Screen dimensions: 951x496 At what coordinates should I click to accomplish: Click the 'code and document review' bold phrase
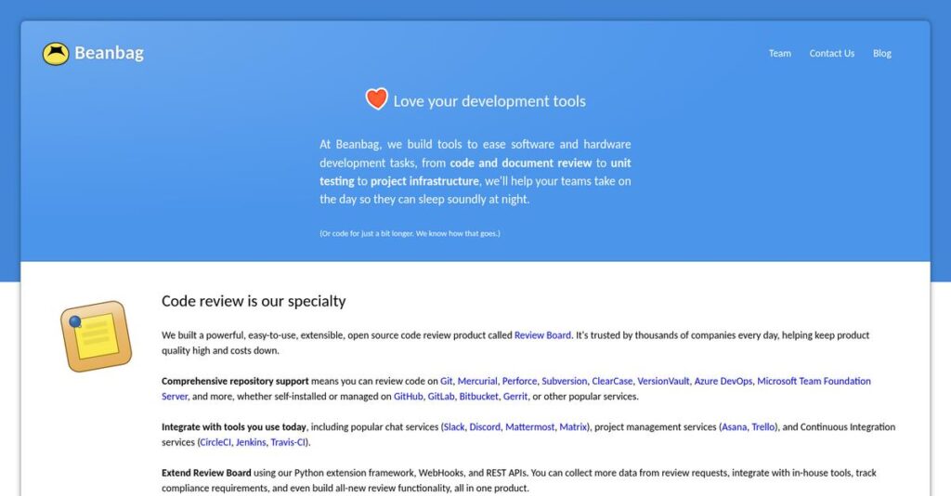[520, 163]
